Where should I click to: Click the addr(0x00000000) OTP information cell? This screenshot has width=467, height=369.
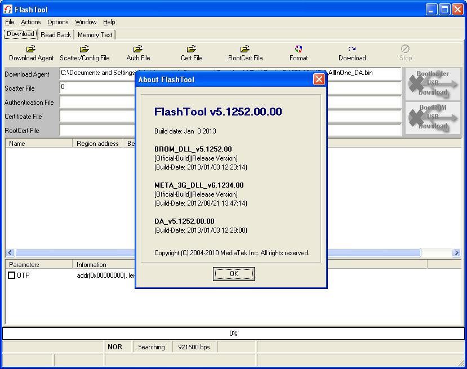[x=106, y=275]
